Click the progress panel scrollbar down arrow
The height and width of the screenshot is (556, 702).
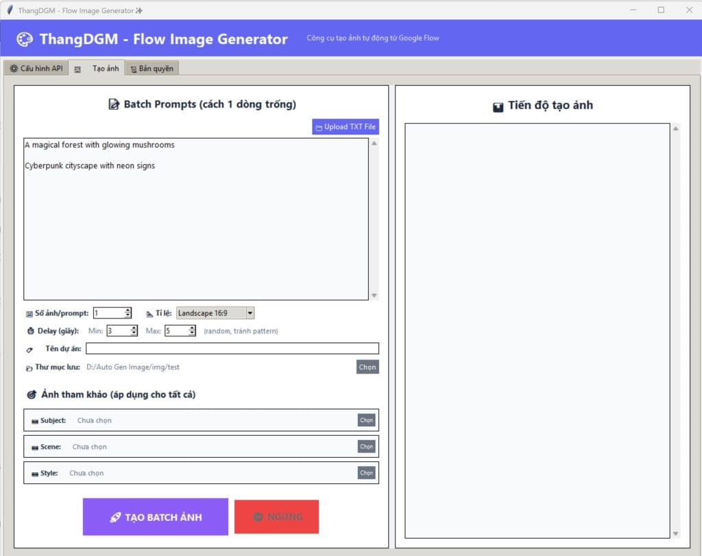click(675, 533)
